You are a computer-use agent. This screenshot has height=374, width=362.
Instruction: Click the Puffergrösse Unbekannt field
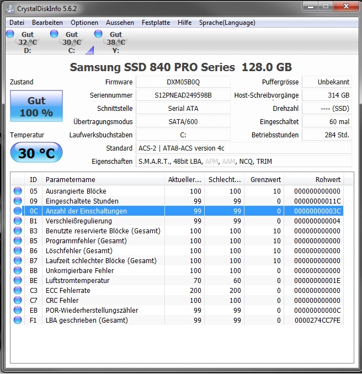tap(327, 82)
